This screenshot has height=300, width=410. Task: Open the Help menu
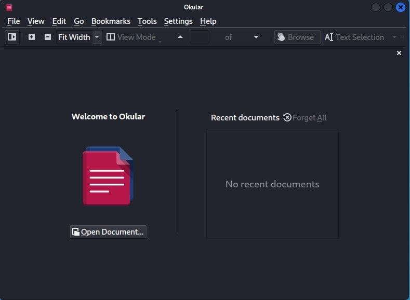pyautogui.click(x=208, y=21)
